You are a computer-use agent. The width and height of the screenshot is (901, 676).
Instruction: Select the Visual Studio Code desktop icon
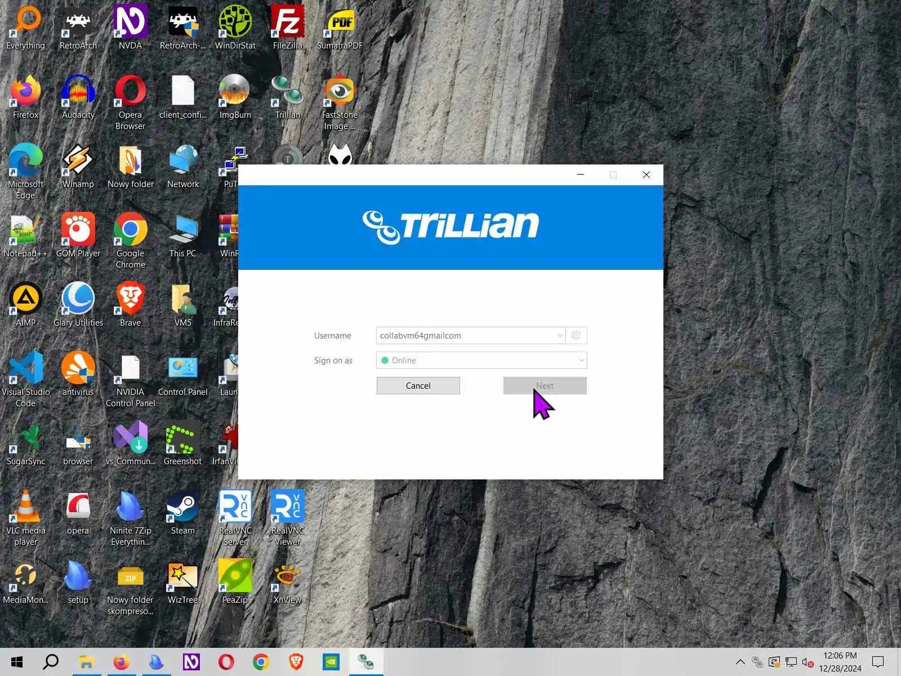[x=26, y=380]
